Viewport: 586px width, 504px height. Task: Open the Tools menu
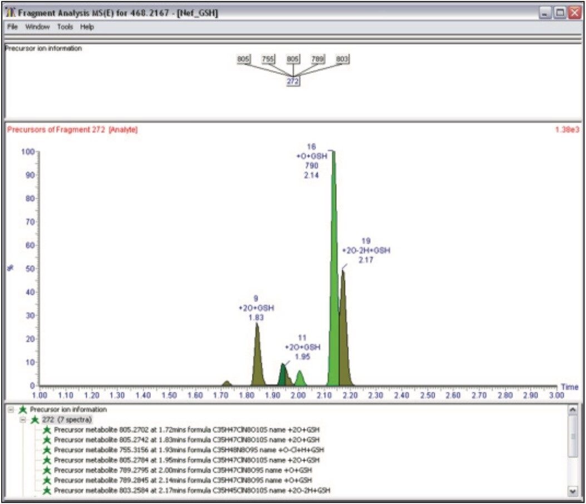point(65,27)
